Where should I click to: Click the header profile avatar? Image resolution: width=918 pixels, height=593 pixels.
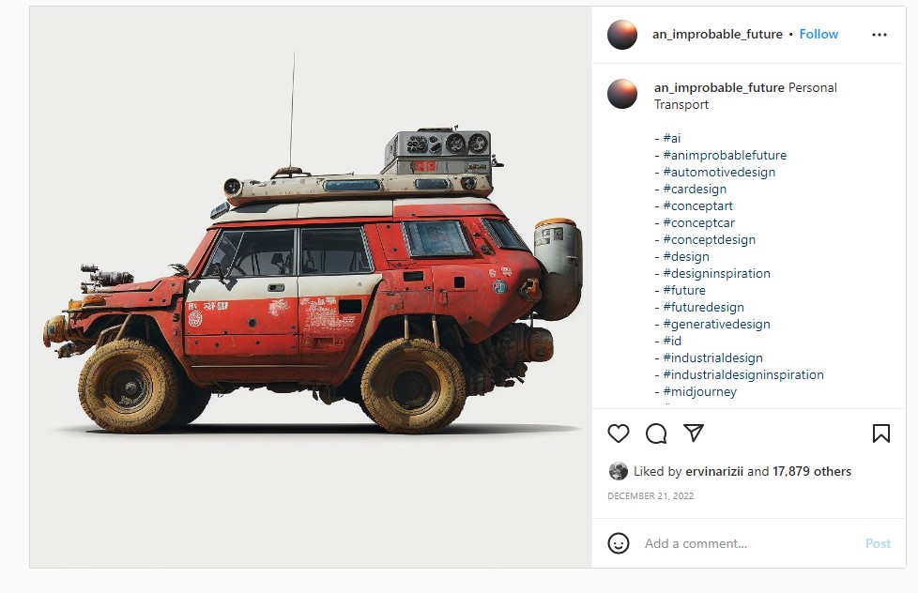tap(622, 35)
